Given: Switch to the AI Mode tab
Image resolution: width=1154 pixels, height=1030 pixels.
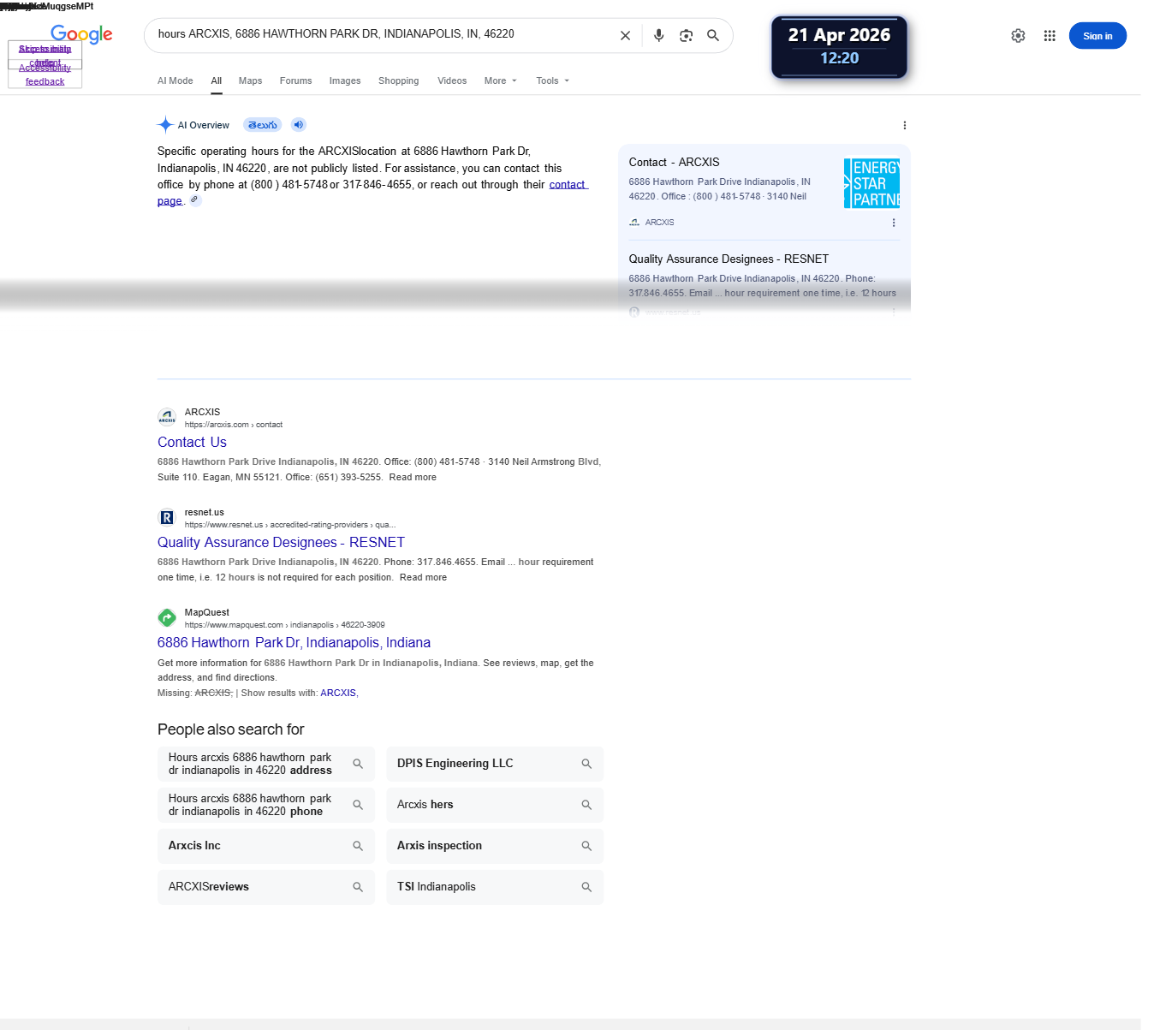Looking at the screenshot, I should click(x=175, y=80).
